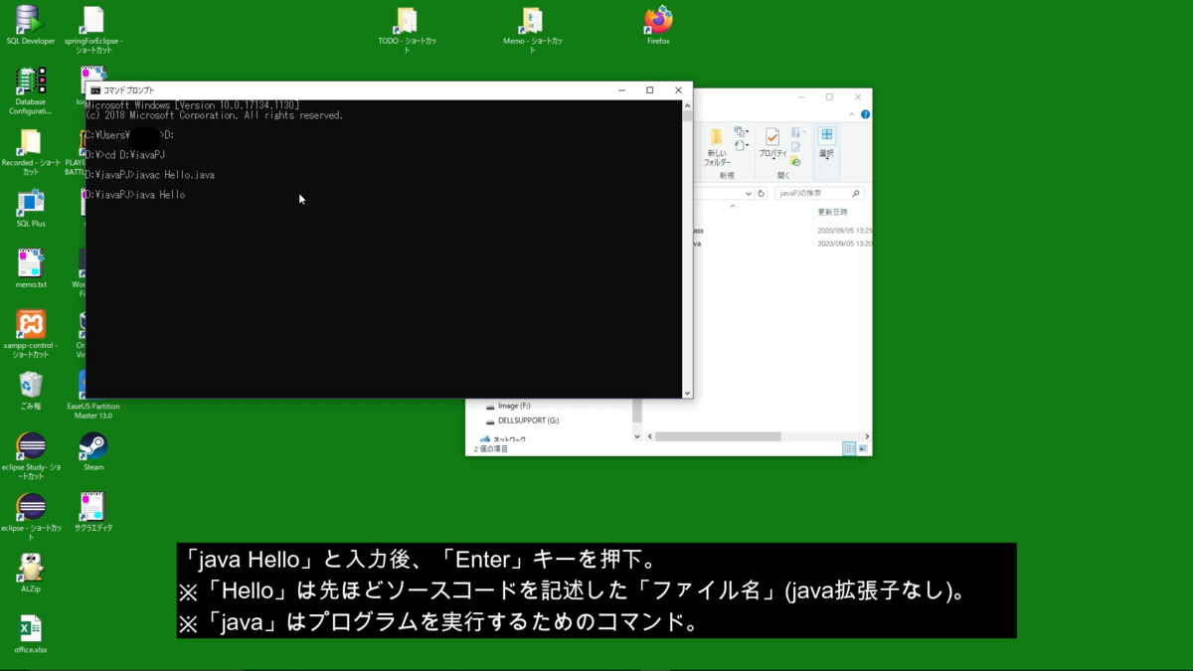Open the サクラエディタ desktop icon

pos(92,507)
